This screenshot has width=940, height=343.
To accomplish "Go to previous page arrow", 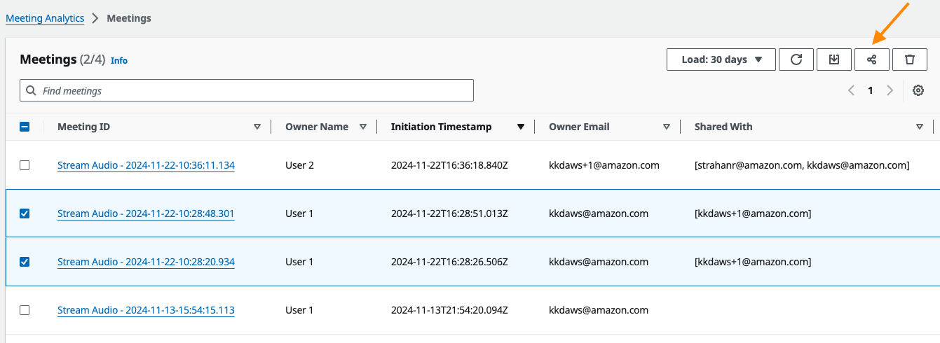I will click(851, 90).
